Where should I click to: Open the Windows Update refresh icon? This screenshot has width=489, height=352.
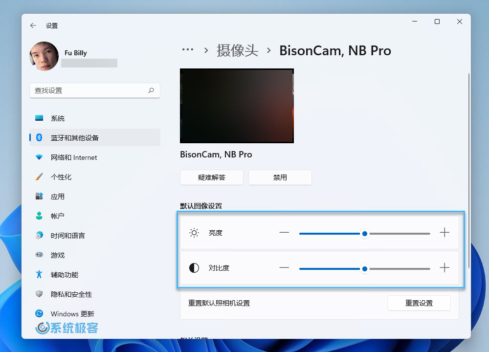point(39,313)
